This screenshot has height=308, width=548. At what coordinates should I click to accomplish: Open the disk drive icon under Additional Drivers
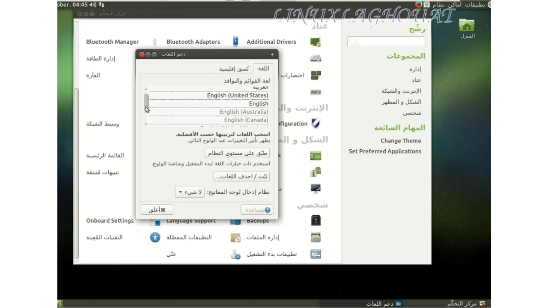(316, 58)
